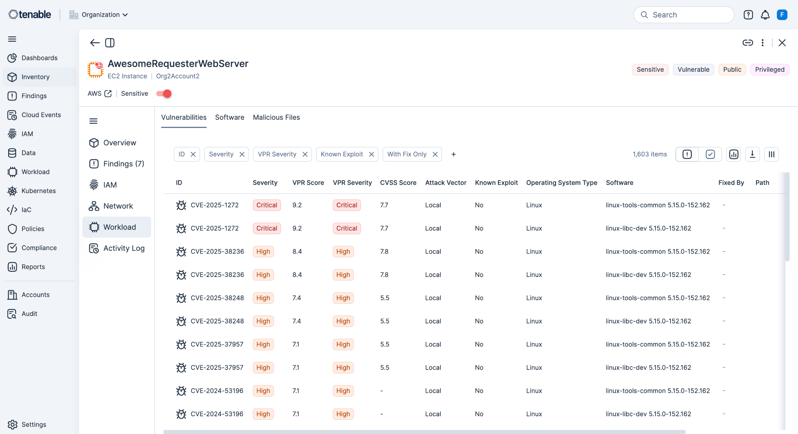The image size is (798, 434).
Task: Open the column settings icon
Action: point(772,154)
